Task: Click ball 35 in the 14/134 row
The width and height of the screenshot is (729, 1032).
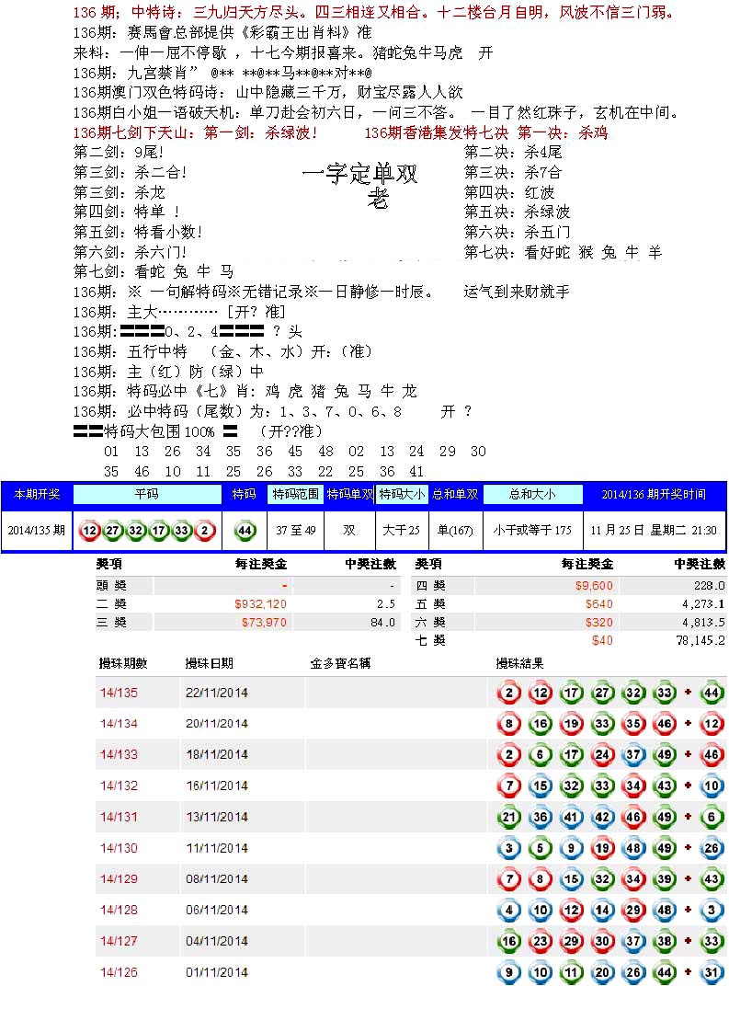Action: (633, 724)
